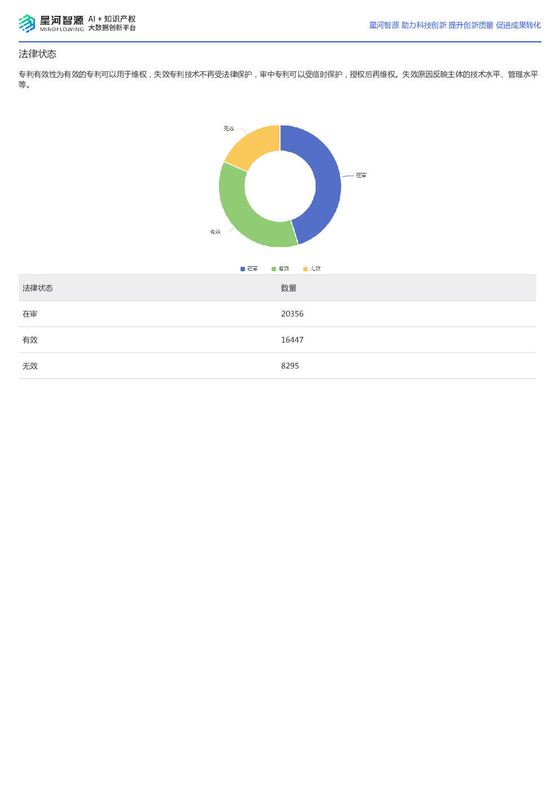Click the header slogan 星河智源 助力科技创新
This screenshot has width=560, height=793.
408,25
